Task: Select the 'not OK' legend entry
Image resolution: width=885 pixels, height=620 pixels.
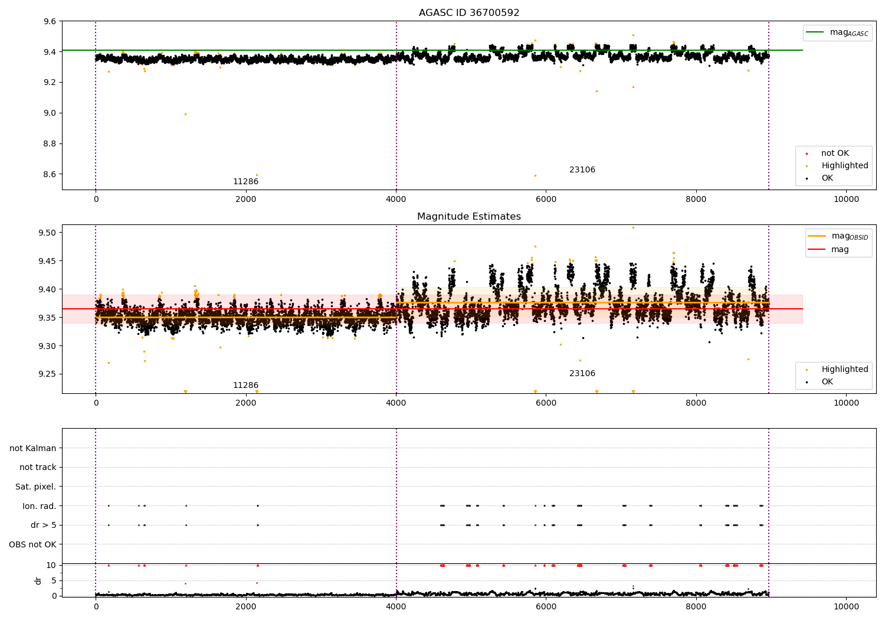Action: click(835, 154)
